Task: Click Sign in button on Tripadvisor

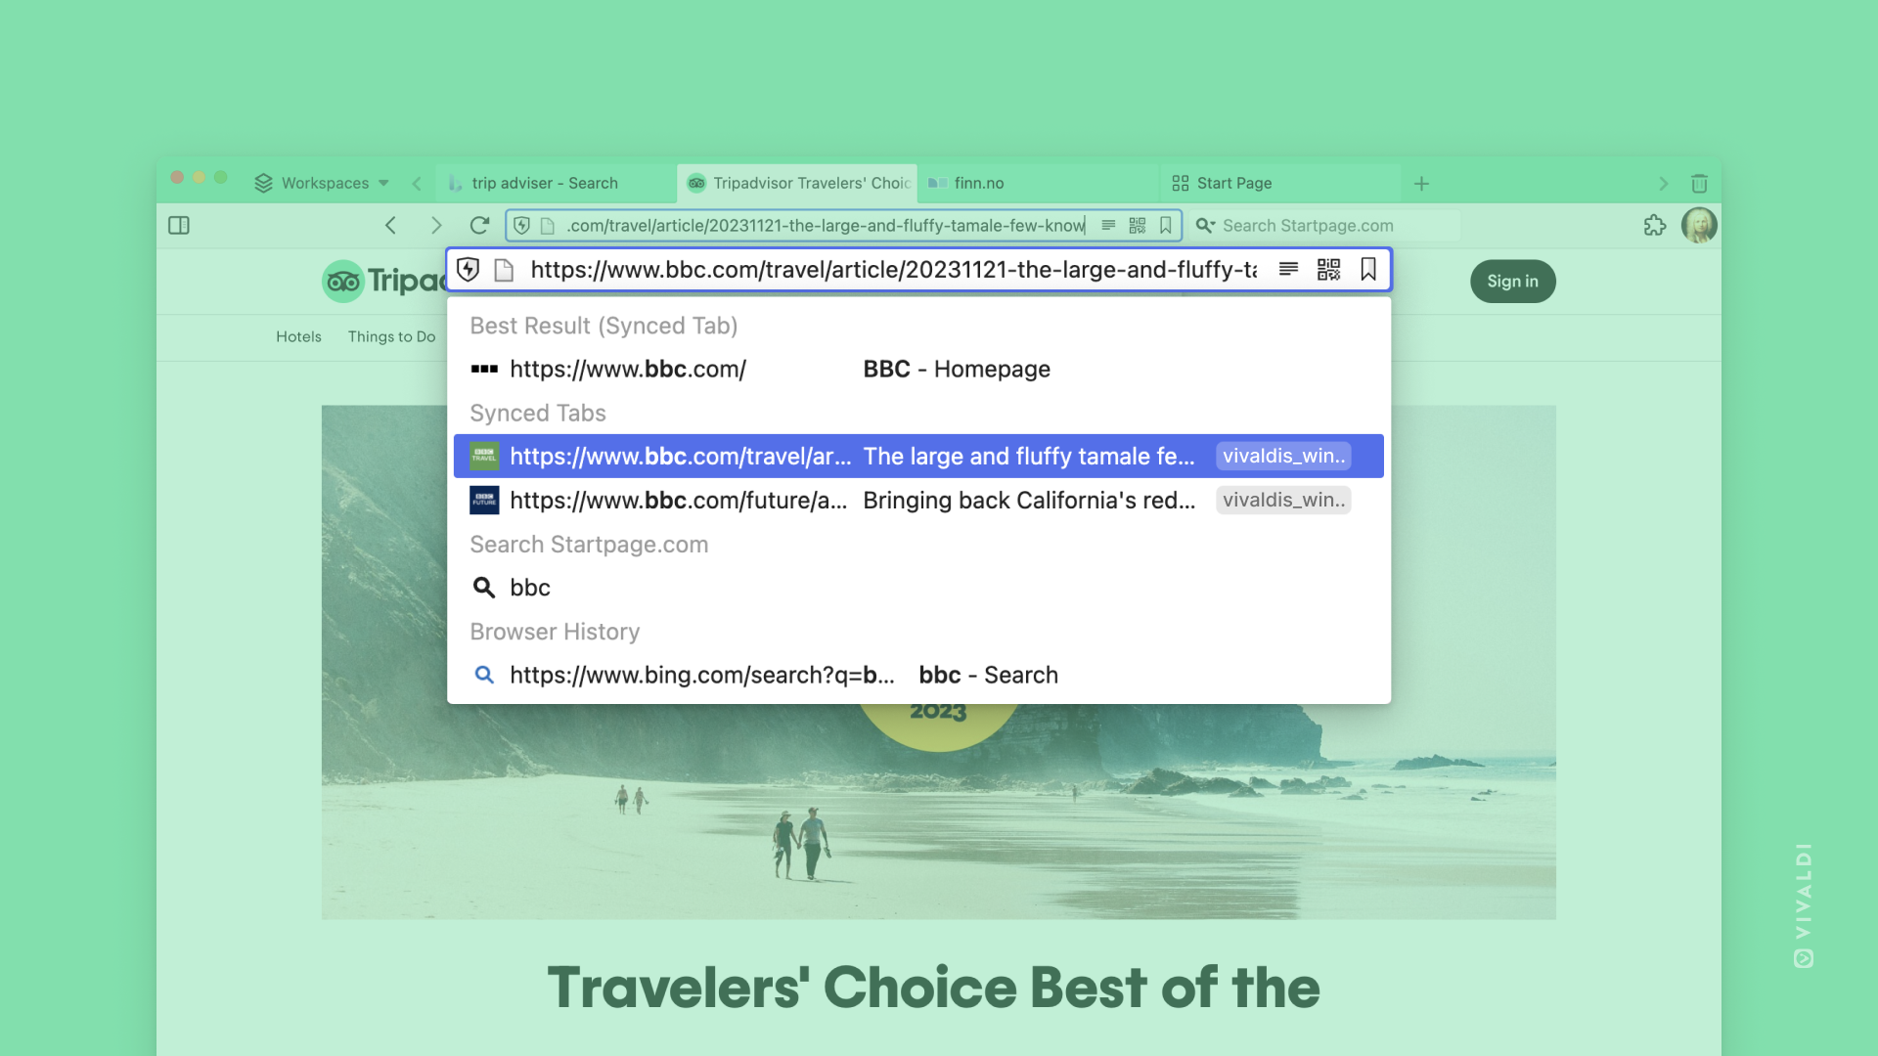Action: 1509,280
